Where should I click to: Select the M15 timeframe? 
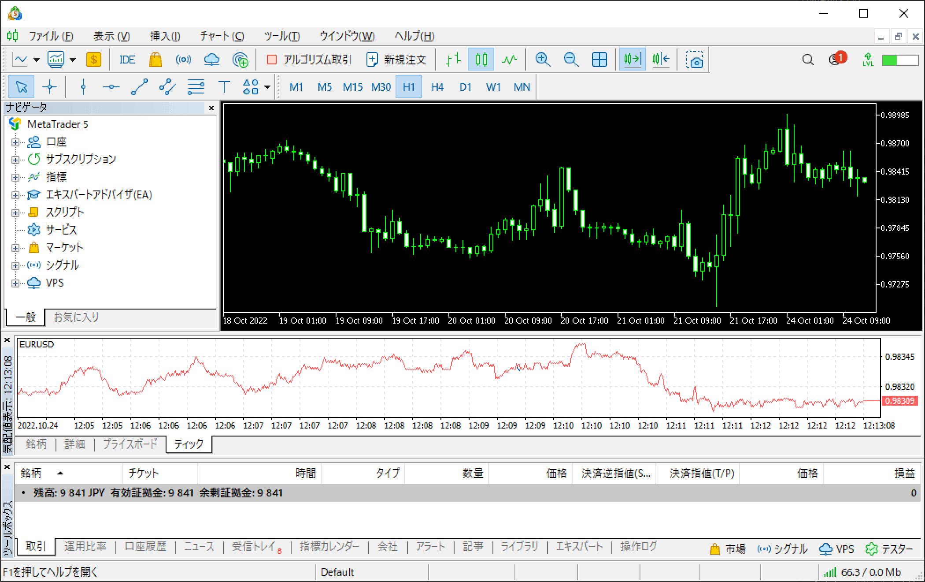353,87
